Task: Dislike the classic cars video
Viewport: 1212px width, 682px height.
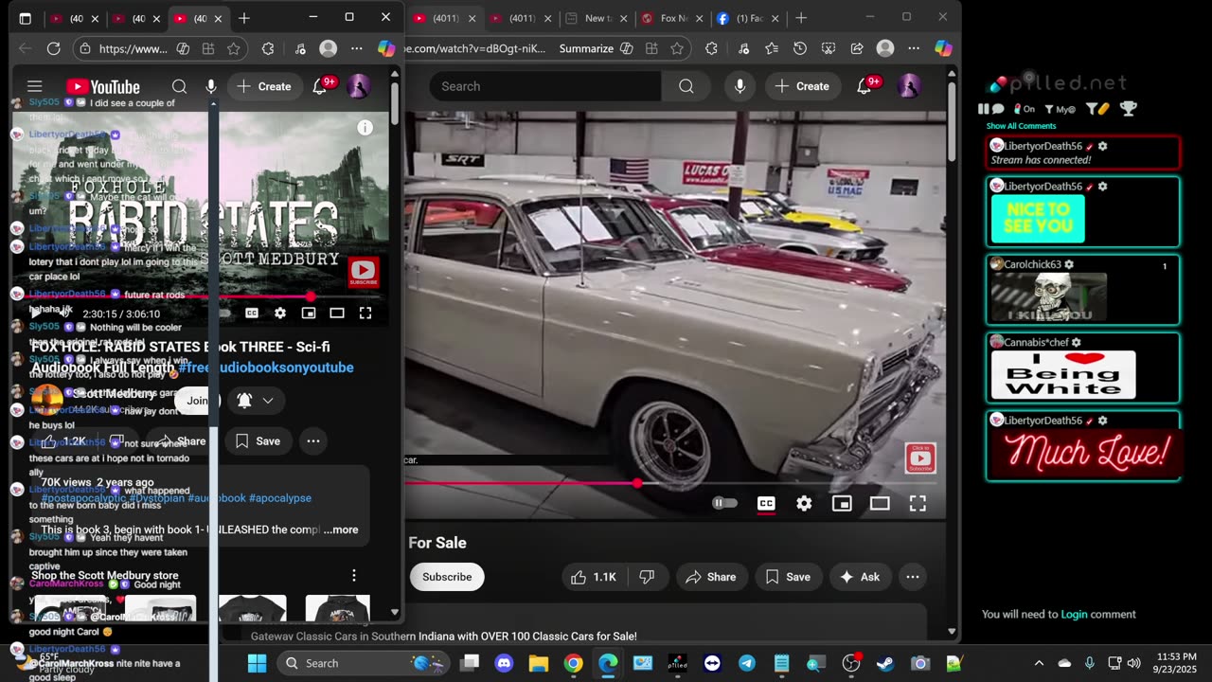Action: (647, 577)
